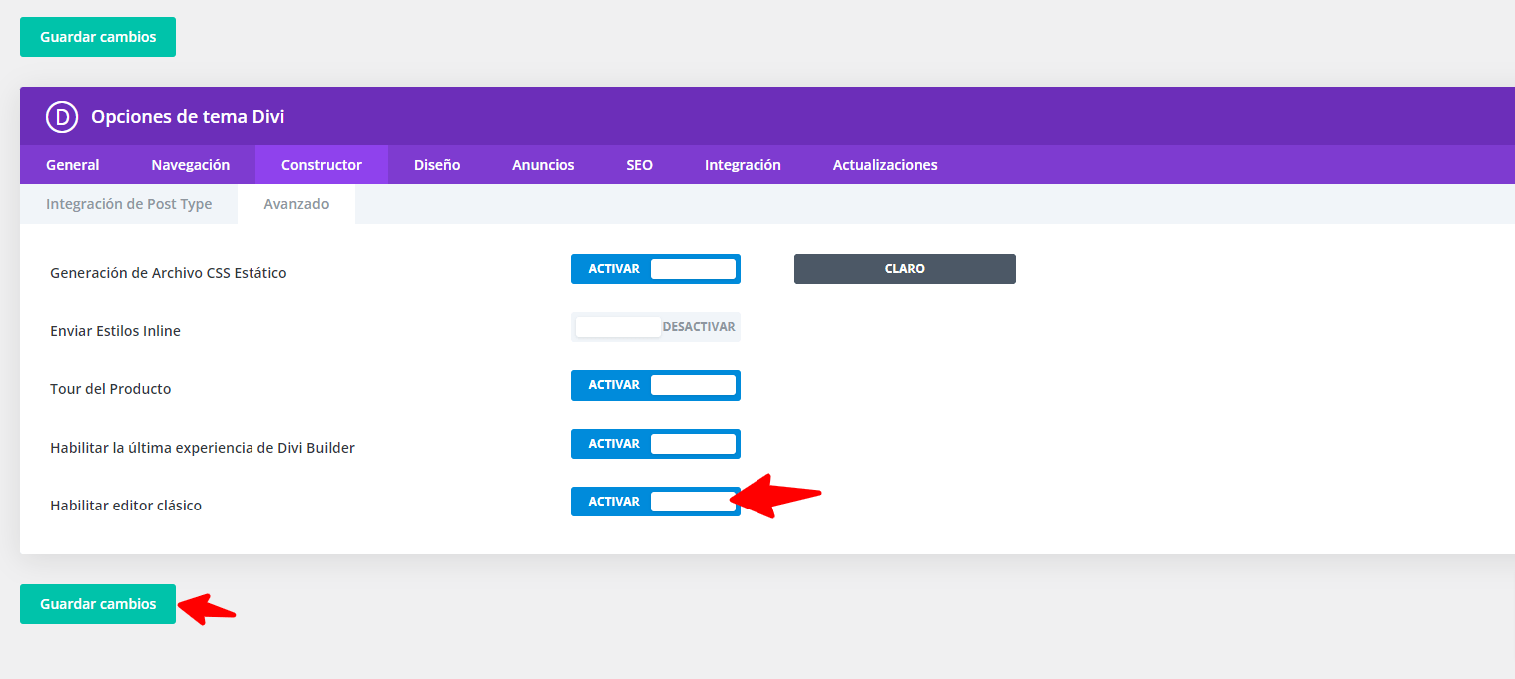Open the Actualizaciones tab
Viewport: 1515px width, 679px height.
coord(885,165)
